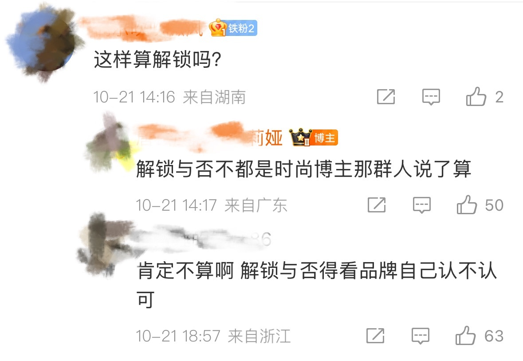Open the 铁粉2 fan badge
Image resolution: width=523 pixels, height=361 pixels.
[x=233, y=28]
